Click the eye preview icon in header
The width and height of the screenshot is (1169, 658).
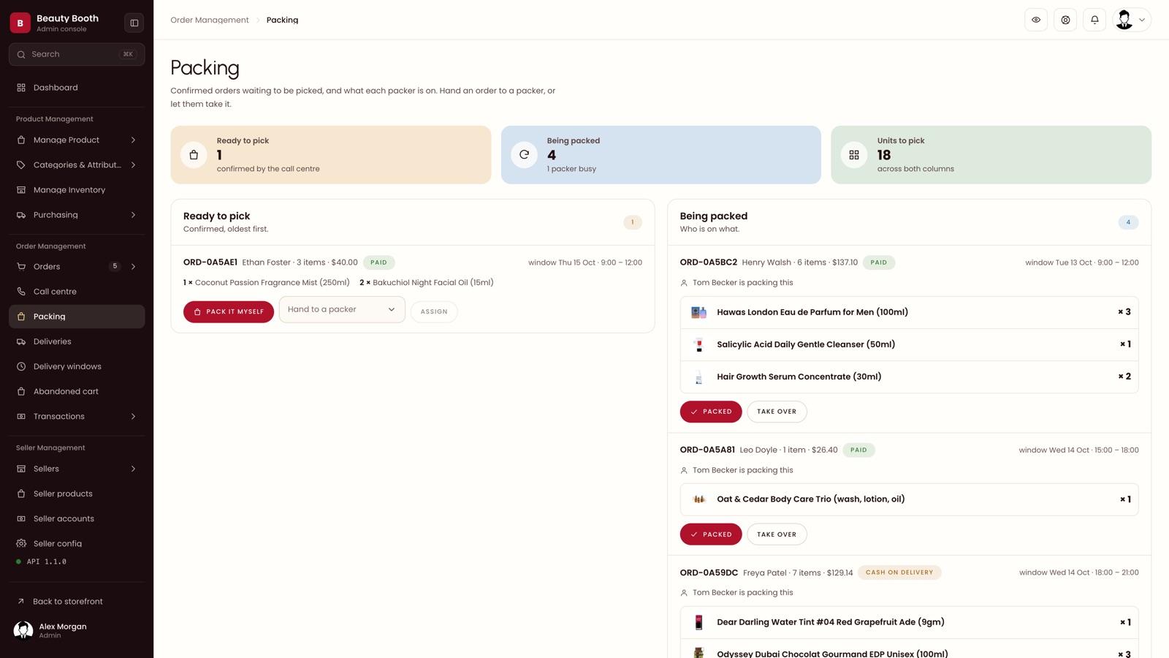click(x=1036, y=20)
